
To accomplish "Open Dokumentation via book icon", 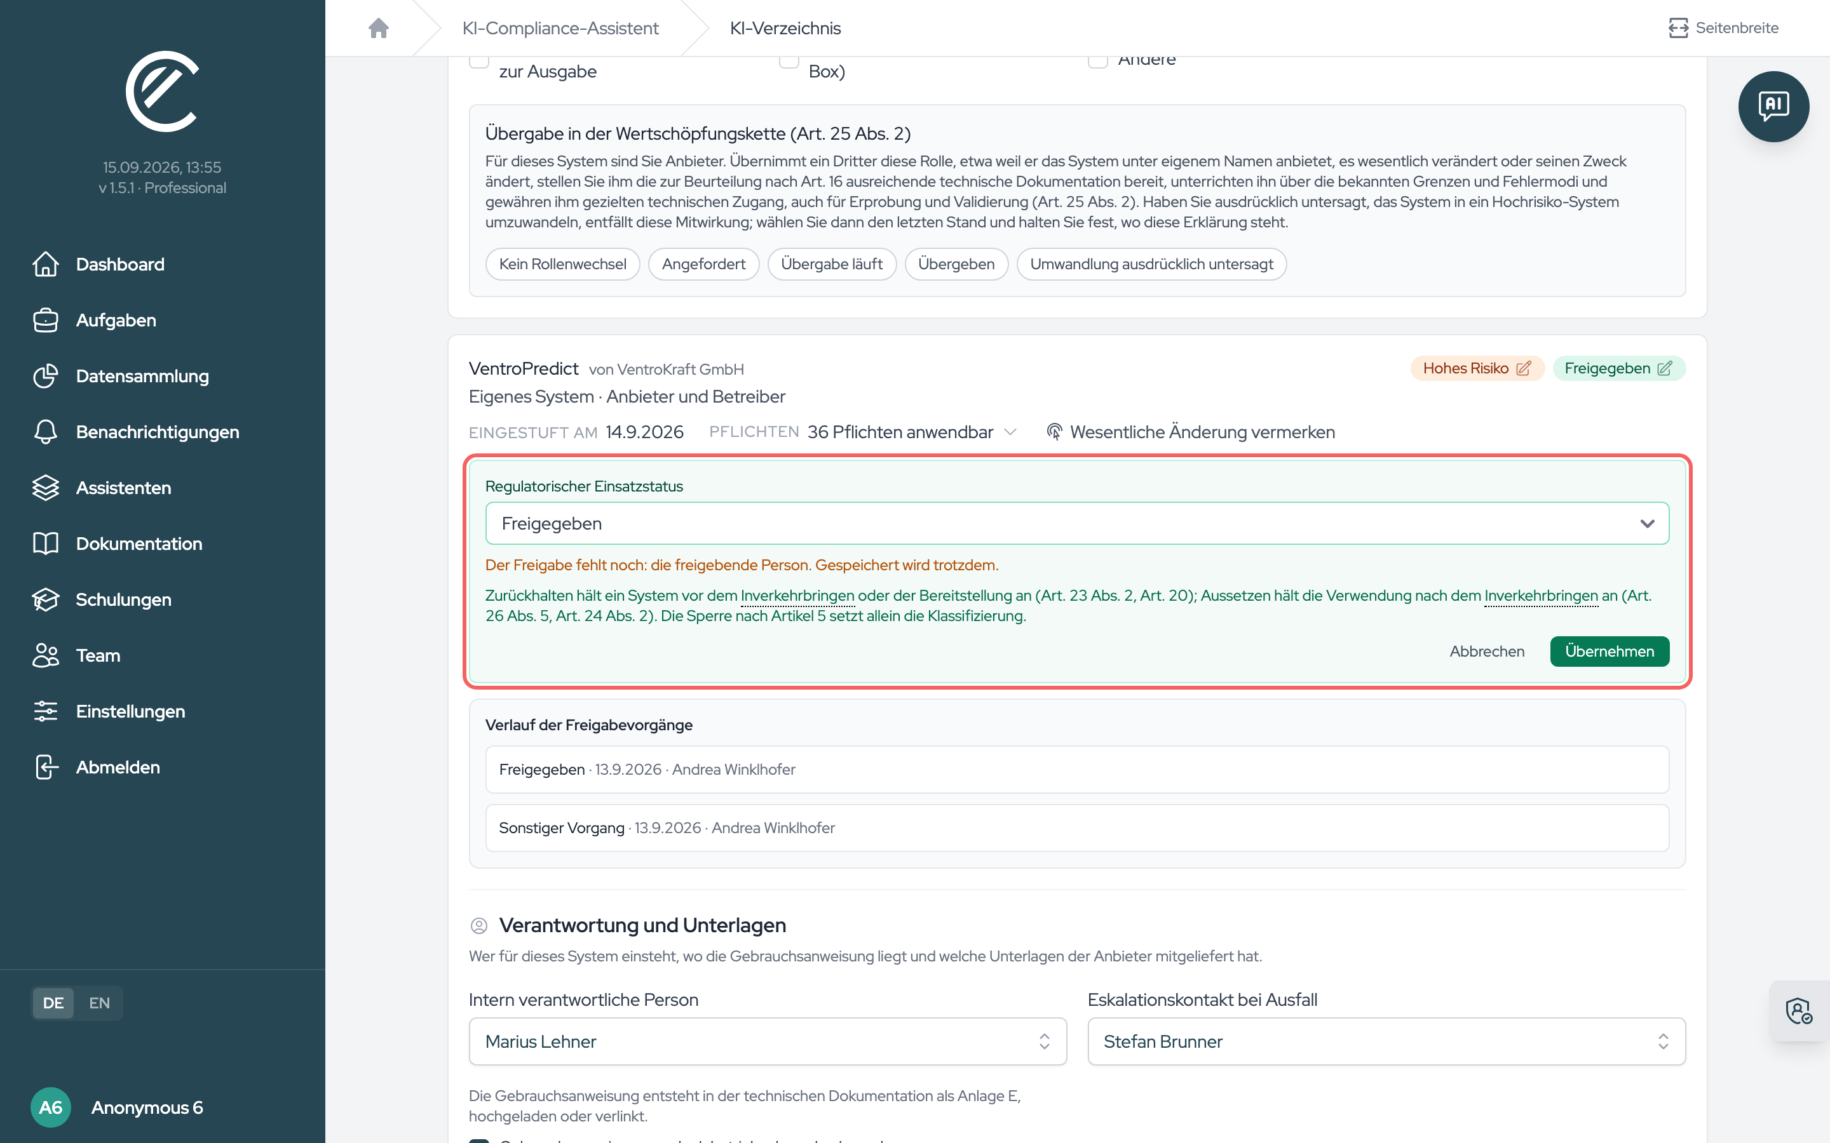I will tap(45, 544).
